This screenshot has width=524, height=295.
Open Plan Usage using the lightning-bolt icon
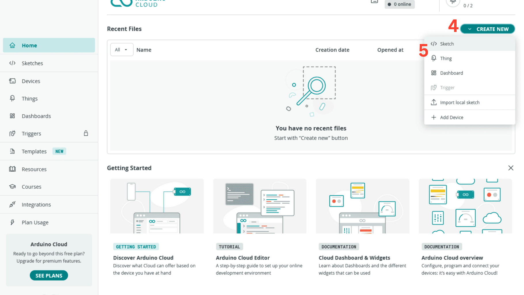12,222
